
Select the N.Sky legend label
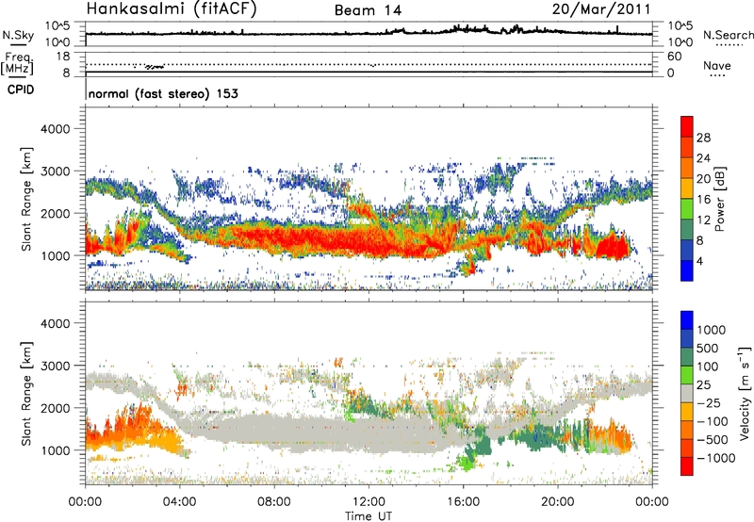[18, 35]
